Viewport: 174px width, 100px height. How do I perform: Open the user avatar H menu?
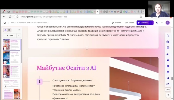pyautogui.click(x=167, y=23)
